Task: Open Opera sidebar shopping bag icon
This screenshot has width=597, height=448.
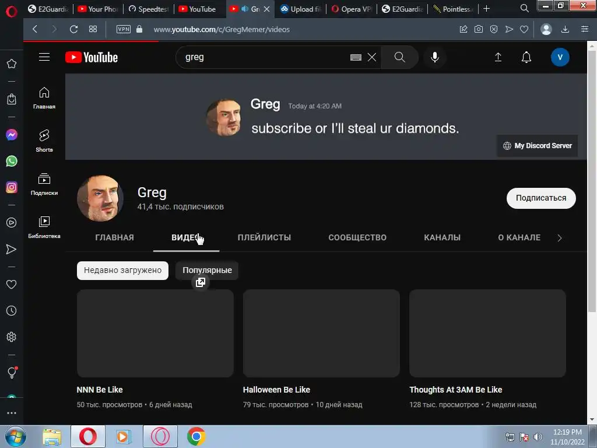Action: click(x=12, y=99)
